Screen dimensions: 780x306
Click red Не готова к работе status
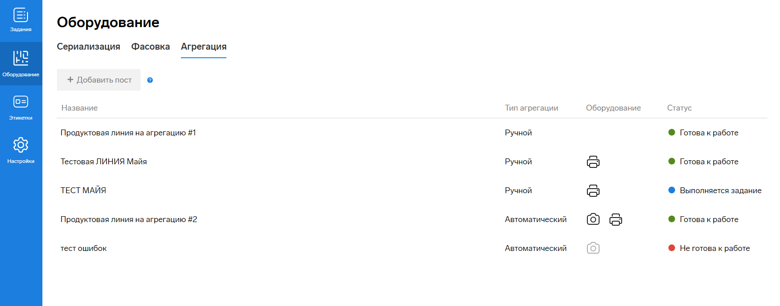[x=714, y=248]
